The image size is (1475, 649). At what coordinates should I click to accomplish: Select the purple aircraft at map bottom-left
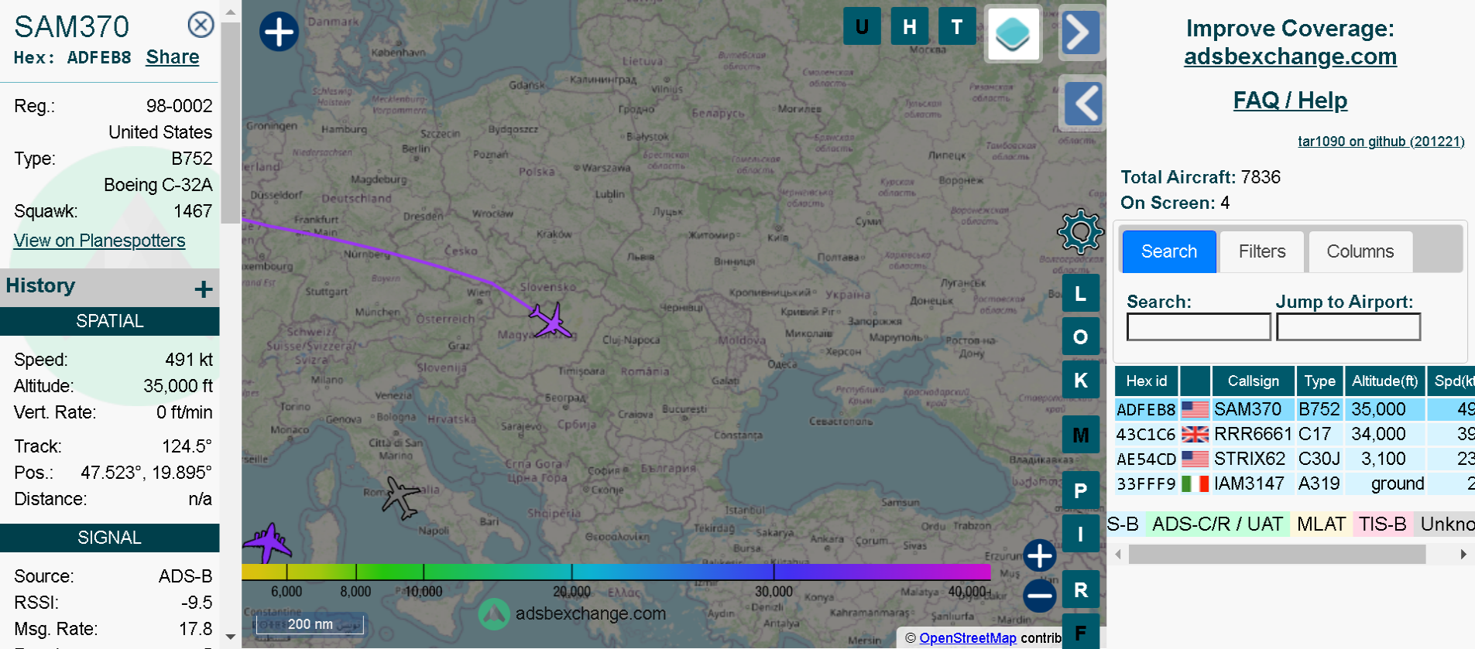click(267, 542)
